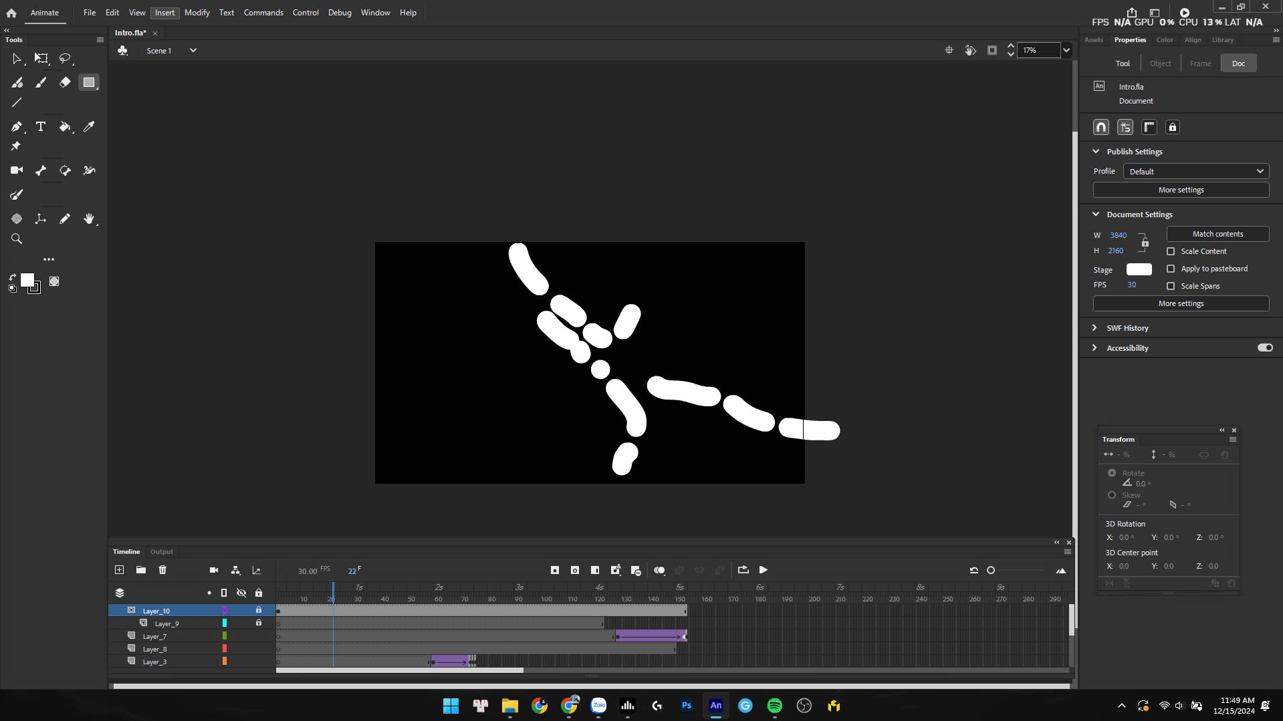Screen dimensions: 1283x721
Task: Open Edit Toolbar three-dots menu
Action: pyautogui.click(x=49, y=259)
